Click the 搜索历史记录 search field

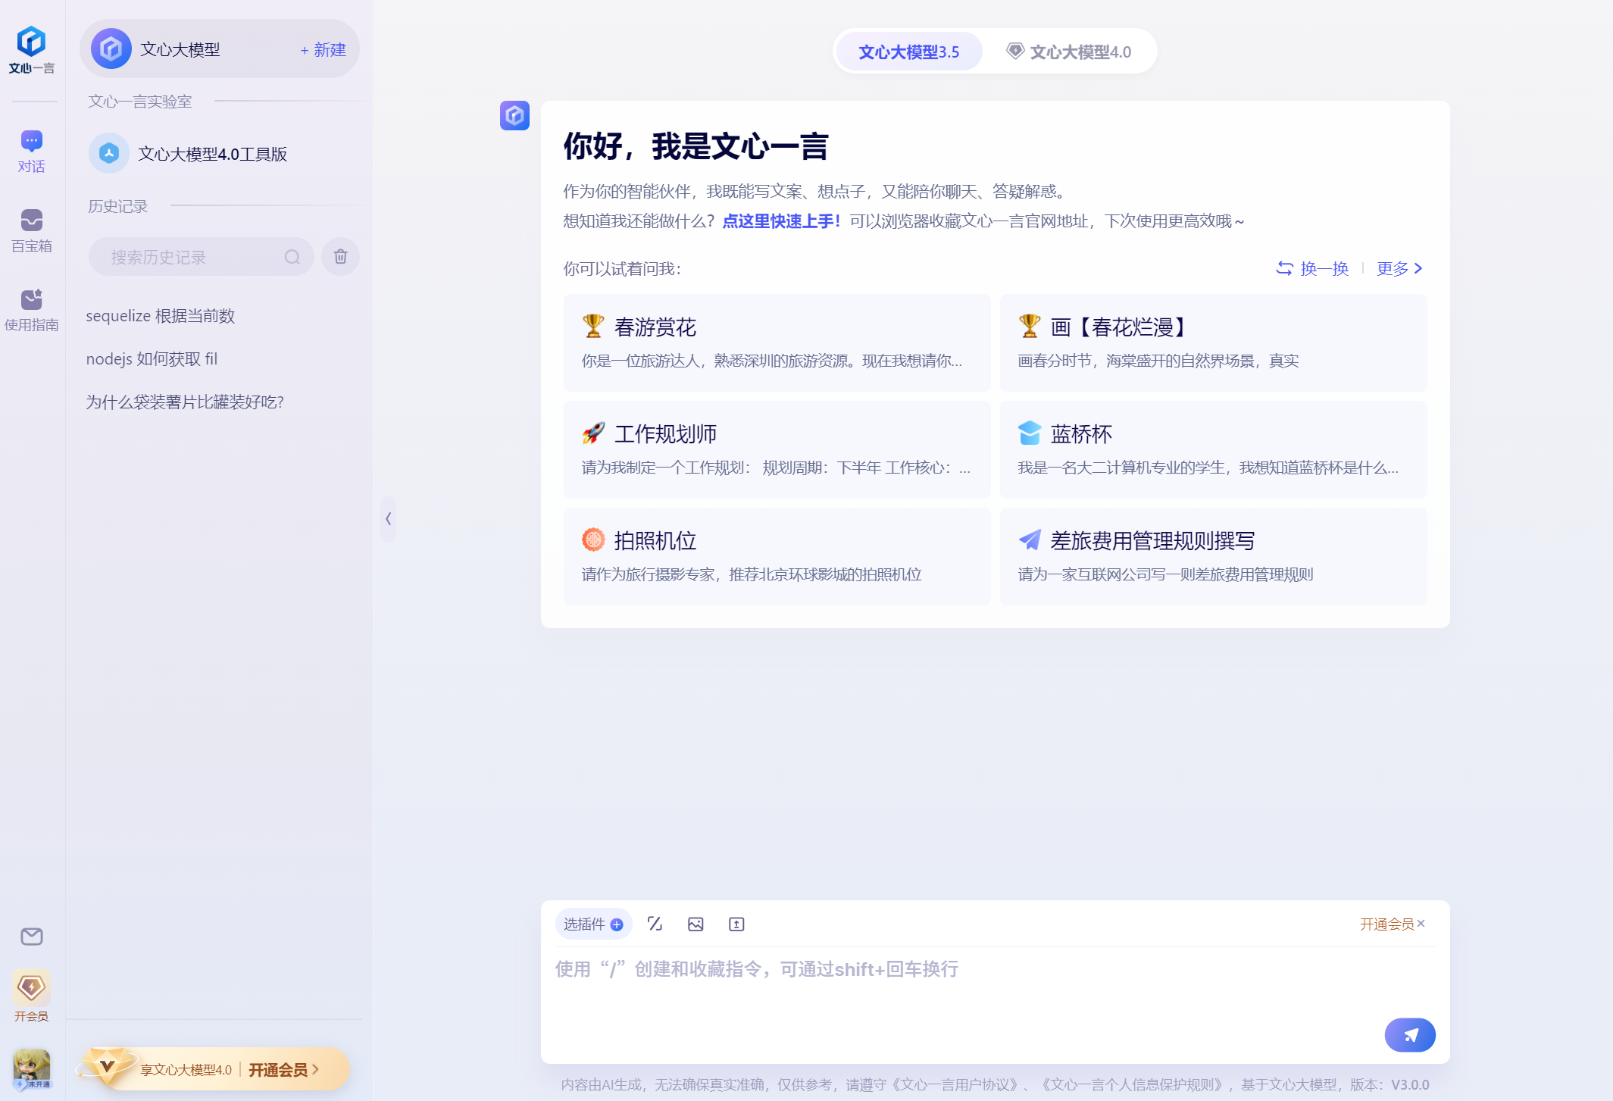201,257
